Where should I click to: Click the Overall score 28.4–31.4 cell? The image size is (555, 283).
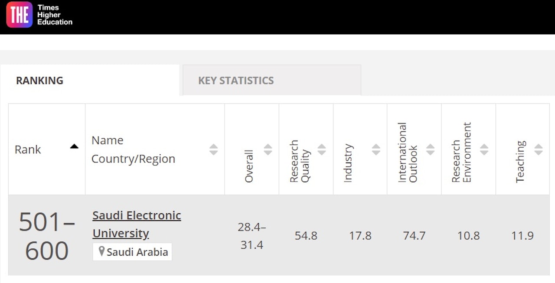click(252, 236)
